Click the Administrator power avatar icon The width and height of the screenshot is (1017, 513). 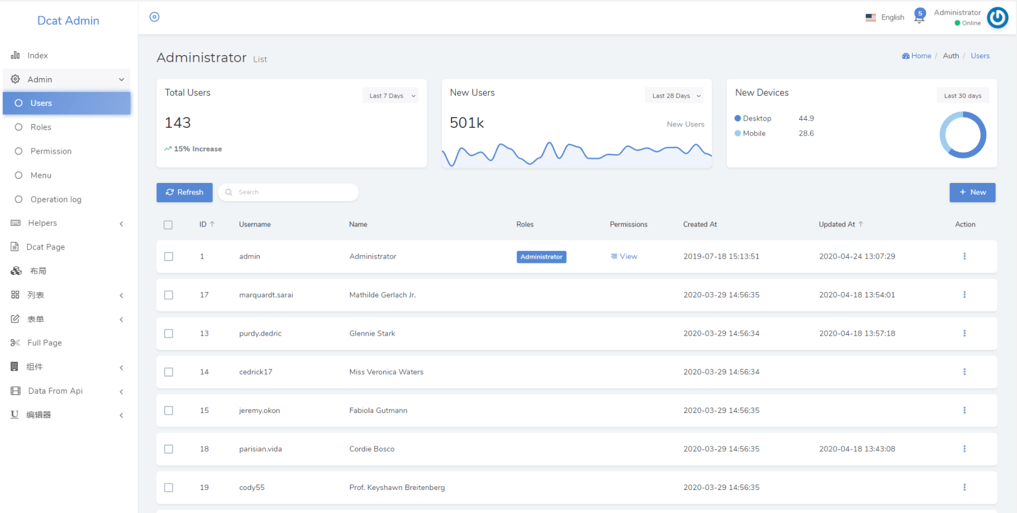(x=997, y=18)
